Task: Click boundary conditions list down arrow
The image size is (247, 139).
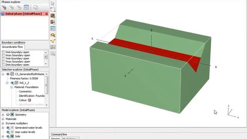Action: [46, 64]
